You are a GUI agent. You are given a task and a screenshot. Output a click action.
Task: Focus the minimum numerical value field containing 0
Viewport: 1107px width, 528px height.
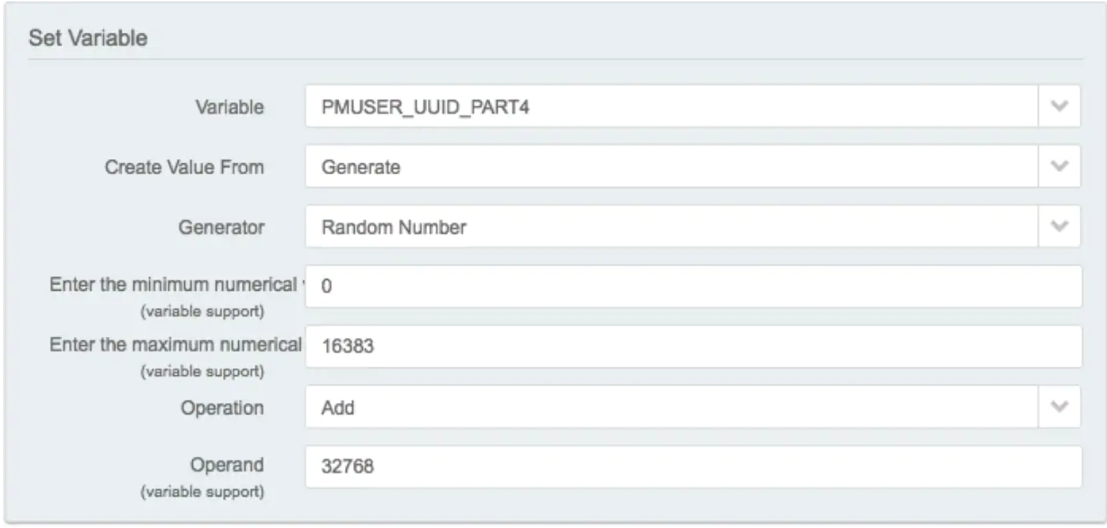pos(693,287)
